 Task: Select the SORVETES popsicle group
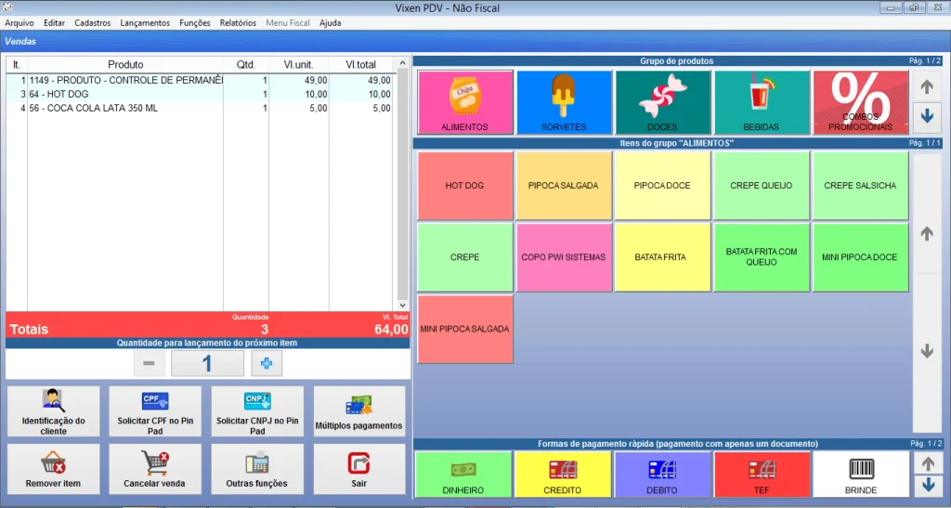click(x=564, y=102)
